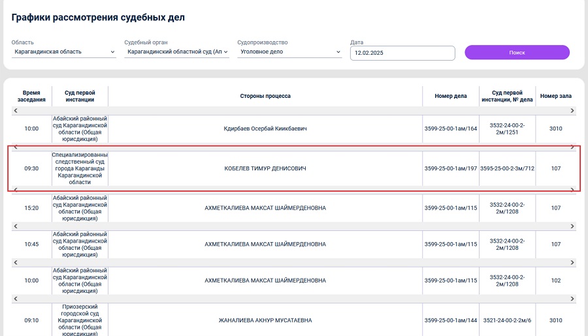Click the Кдирбаев Осербай Киикбаевич entry
This screenshot has height=336, width=588.
(x=265, y=129)
